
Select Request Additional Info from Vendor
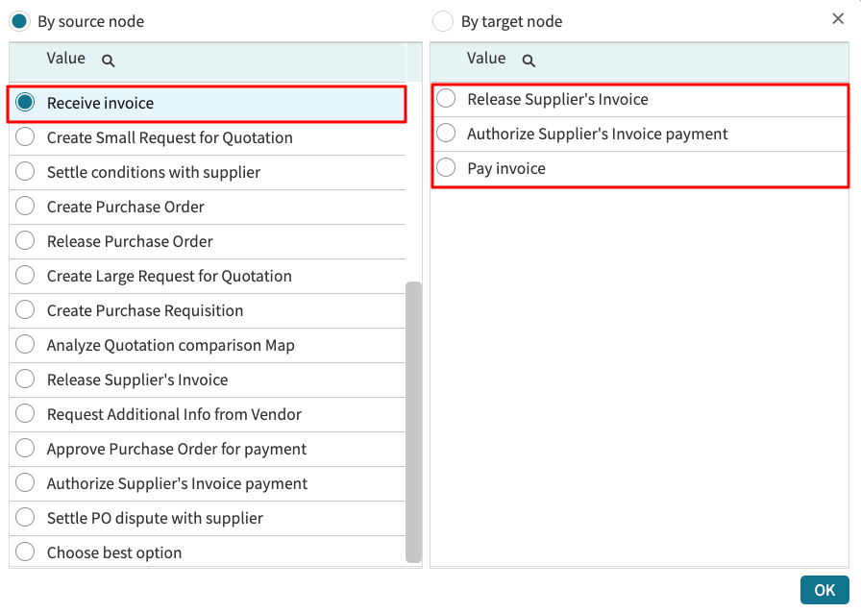[x=26, y=414]
